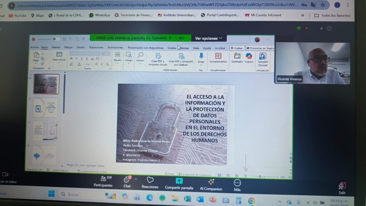Image resolution: width=366 pixels, height=206 pixels.
Task: Expand the chevron next to Chat
Action: coord(135,180)
